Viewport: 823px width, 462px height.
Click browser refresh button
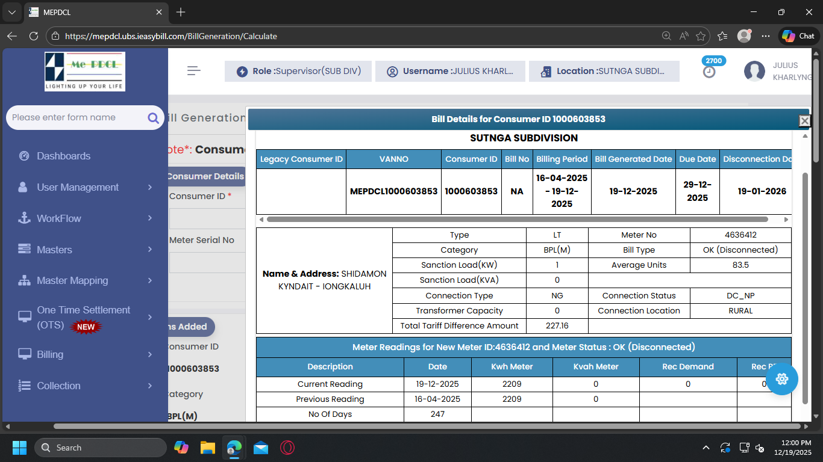point(34,36)
